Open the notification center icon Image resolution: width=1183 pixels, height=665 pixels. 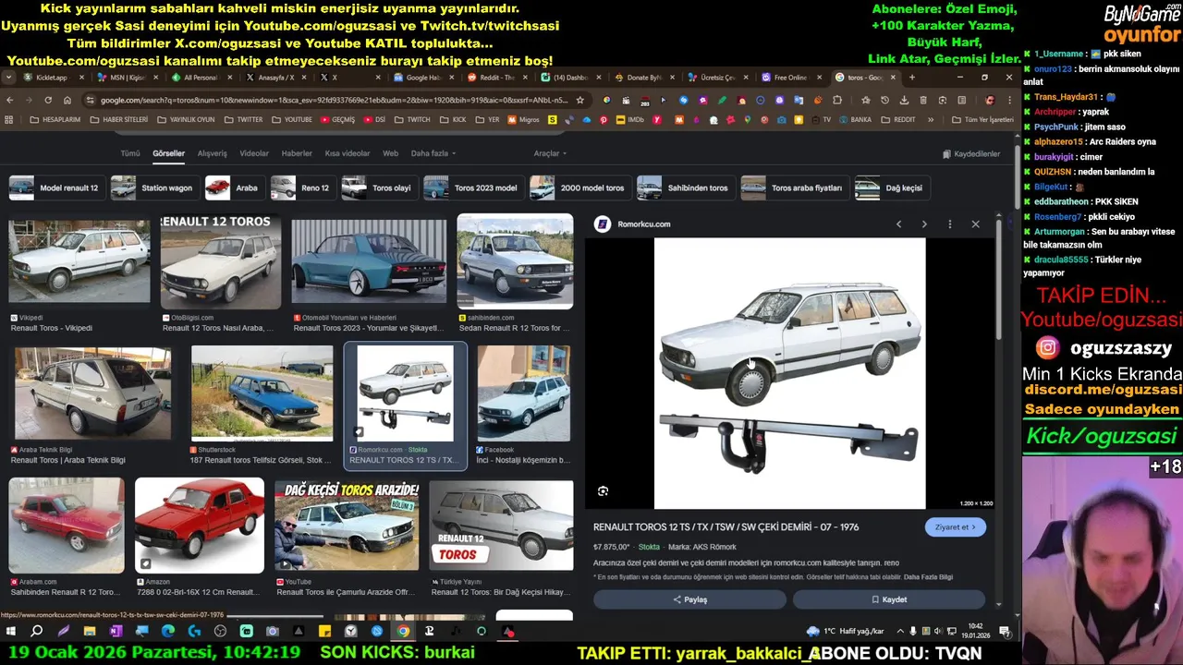[x=1005, y=632]
